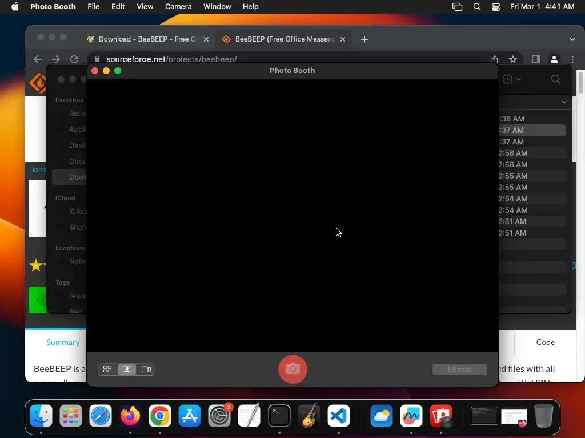The height and width of the screenshot is (438, 585).
Task: Bookmark this page with the star icon
Action: click(513, 59)
